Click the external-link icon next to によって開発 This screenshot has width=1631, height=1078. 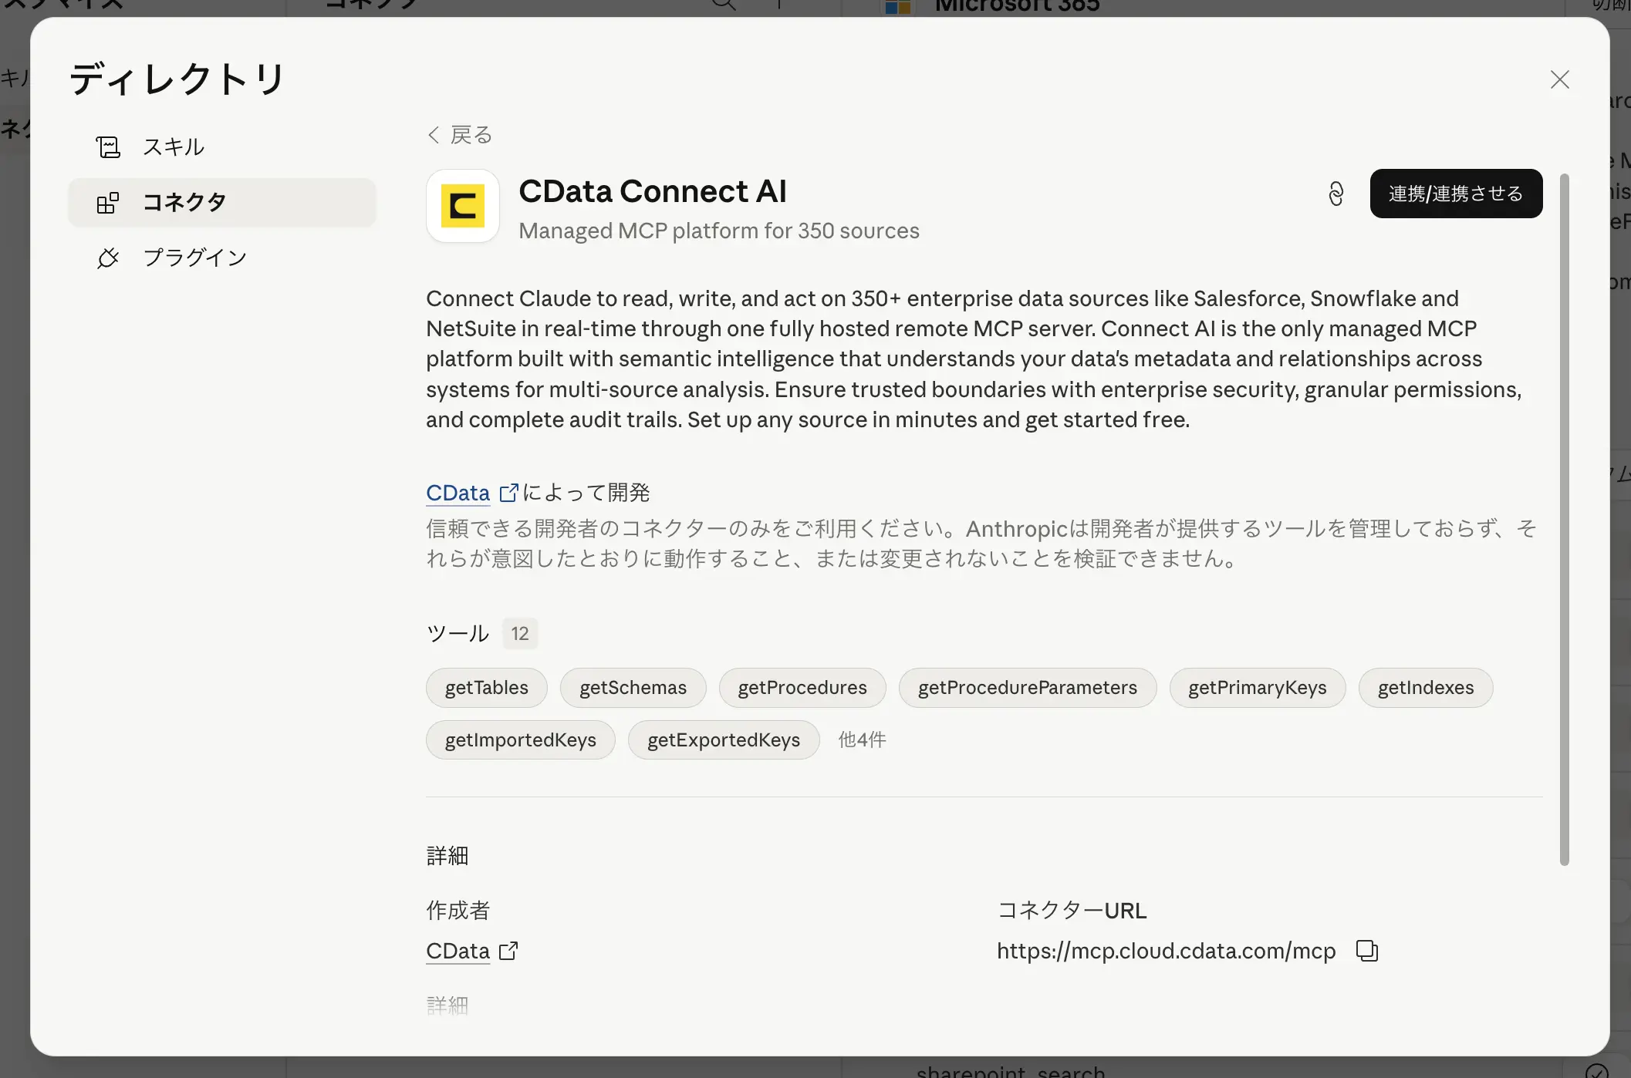509,493
